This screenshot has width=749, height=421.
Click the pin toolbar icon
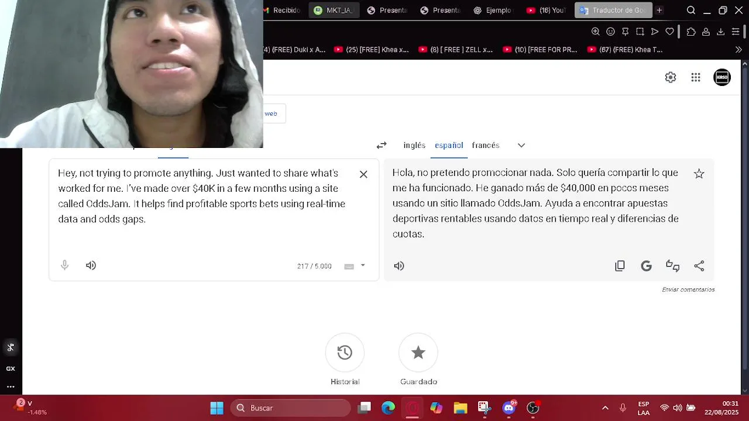pyautogui.click(x=625, y=32)
